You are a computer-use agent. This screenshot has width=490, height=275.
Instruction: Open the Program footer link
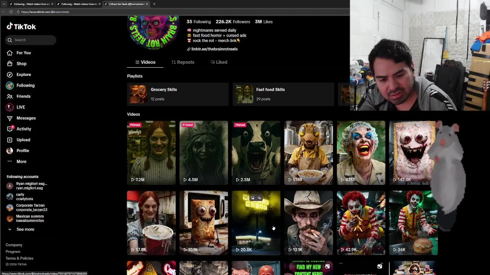point(13,252)
